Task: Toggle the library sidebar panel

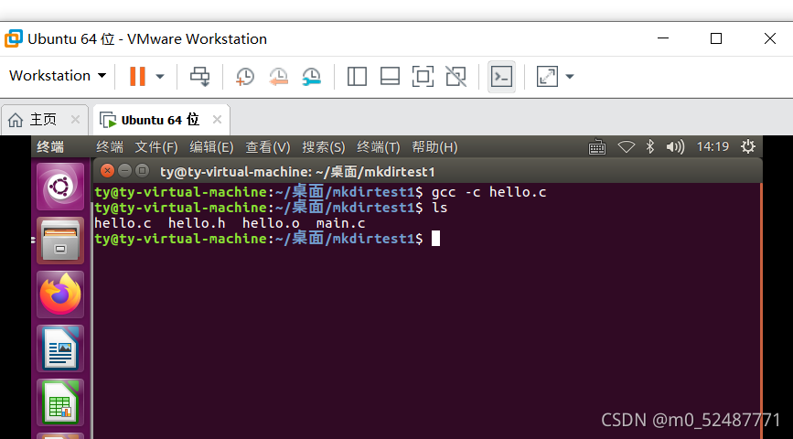Action: [357, 77]
